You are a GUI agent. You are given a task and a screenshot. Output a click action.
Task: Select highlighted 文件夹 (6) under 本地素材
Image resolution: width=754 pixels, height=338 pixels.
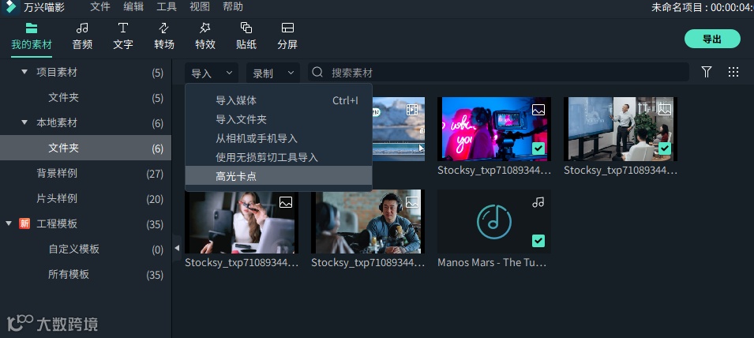click(x=85, y=148)
